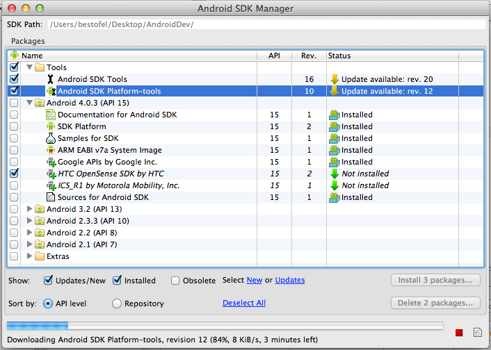Select the Repository sort radio button
491x350 pixels.
tap(116, 303)
